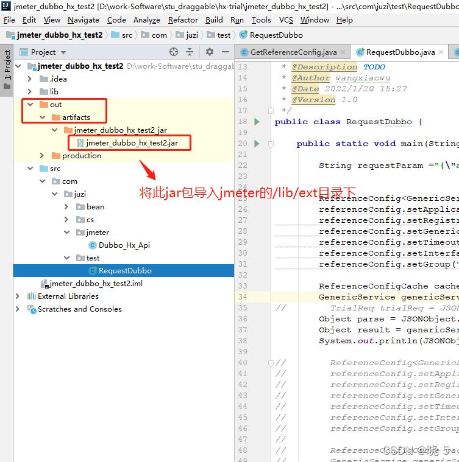This screenshot has height=462, width=459.
Task: Switch to GetReferenceConfig.java tab
Action: [x=294, y=52]
